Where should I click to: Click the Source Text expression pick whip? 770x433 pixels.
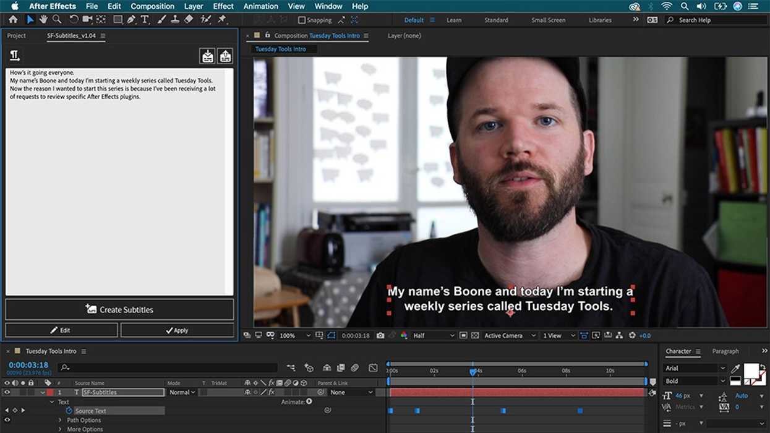[328, 410]
